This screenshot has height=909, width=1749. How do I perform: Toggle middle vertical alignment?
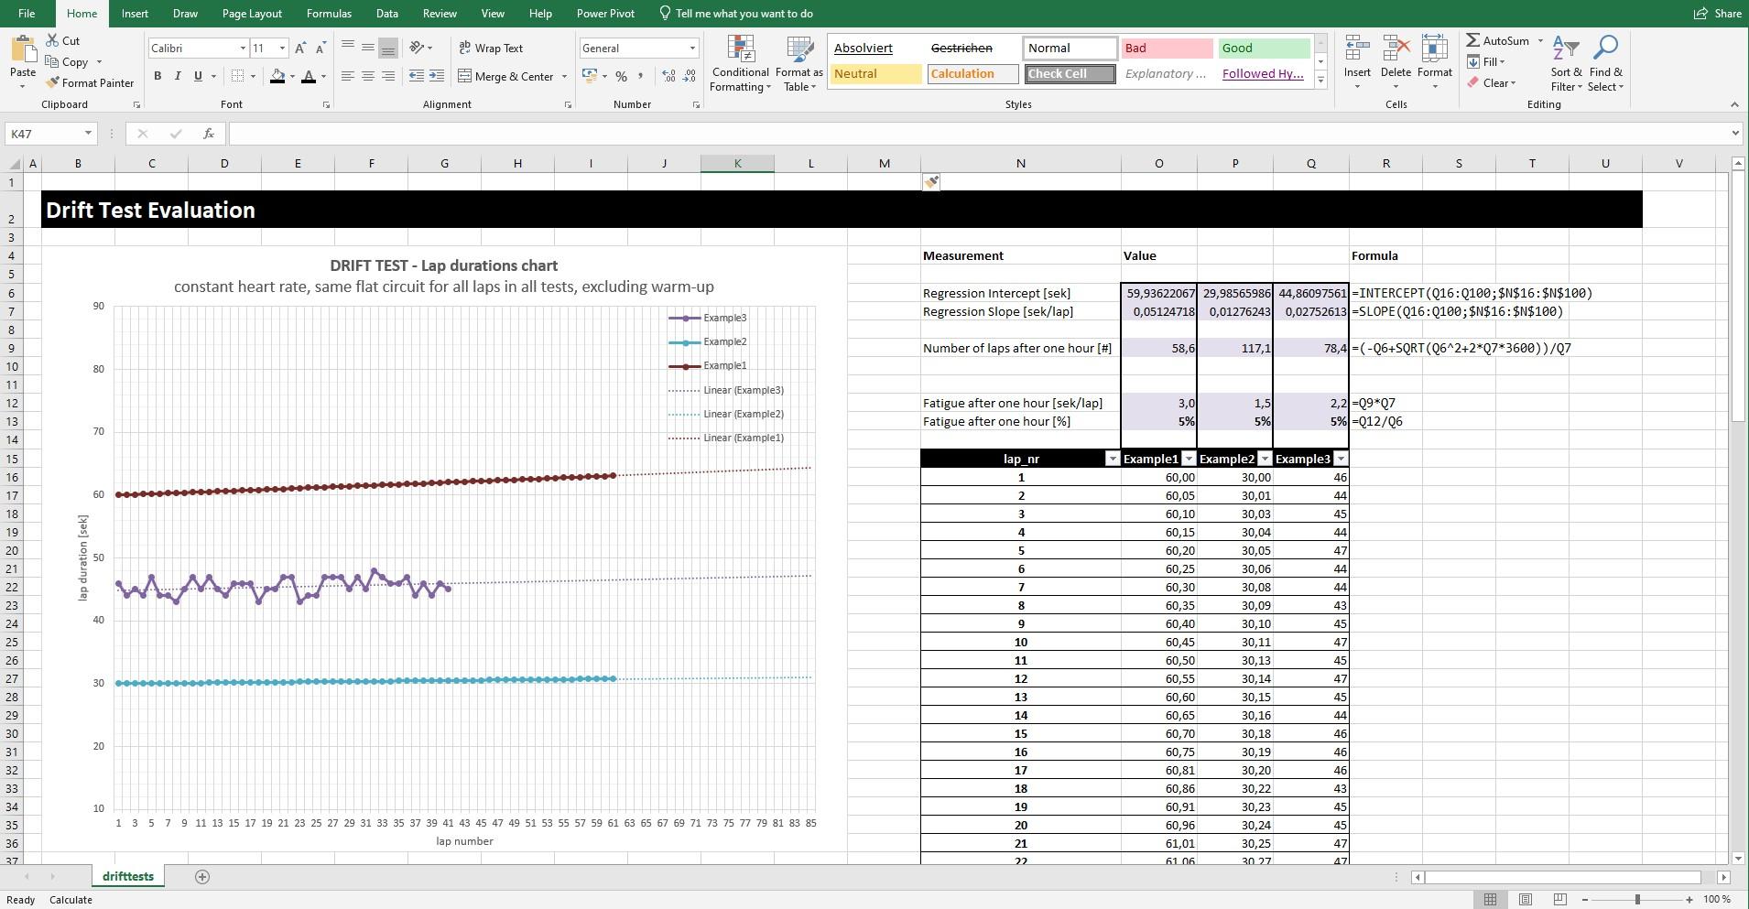[x=367, y=48]
